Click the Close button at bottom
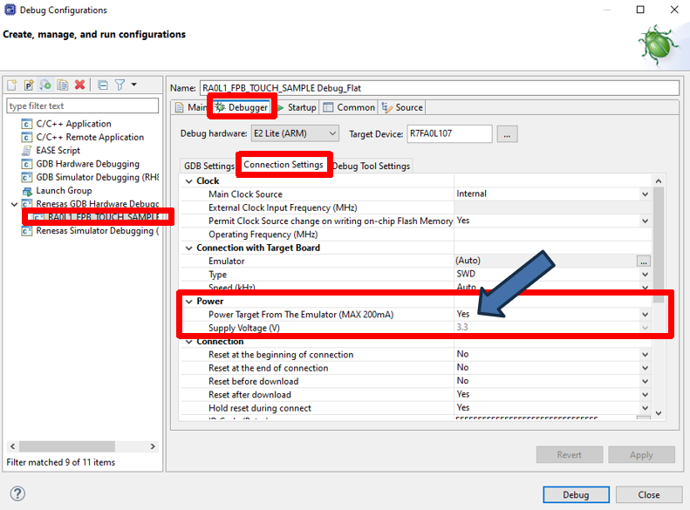The width and height of the screenshot is (690, 510). point(648,494)
